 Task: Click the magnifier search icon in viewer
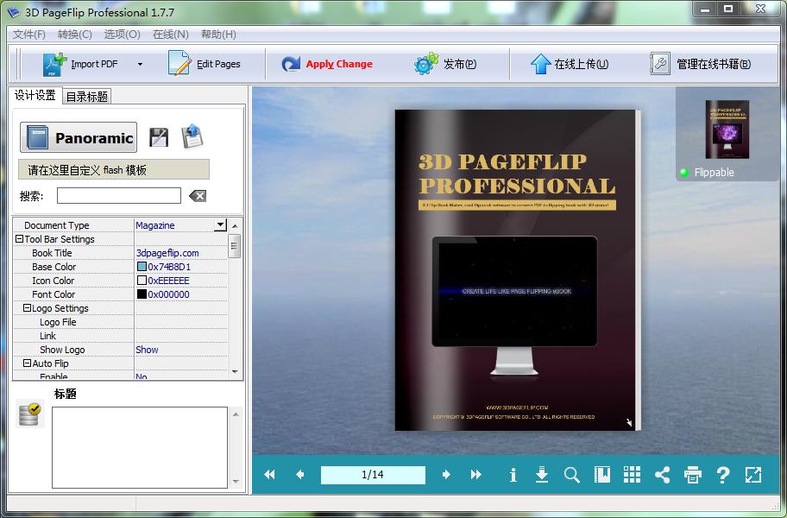pos(571,474)
